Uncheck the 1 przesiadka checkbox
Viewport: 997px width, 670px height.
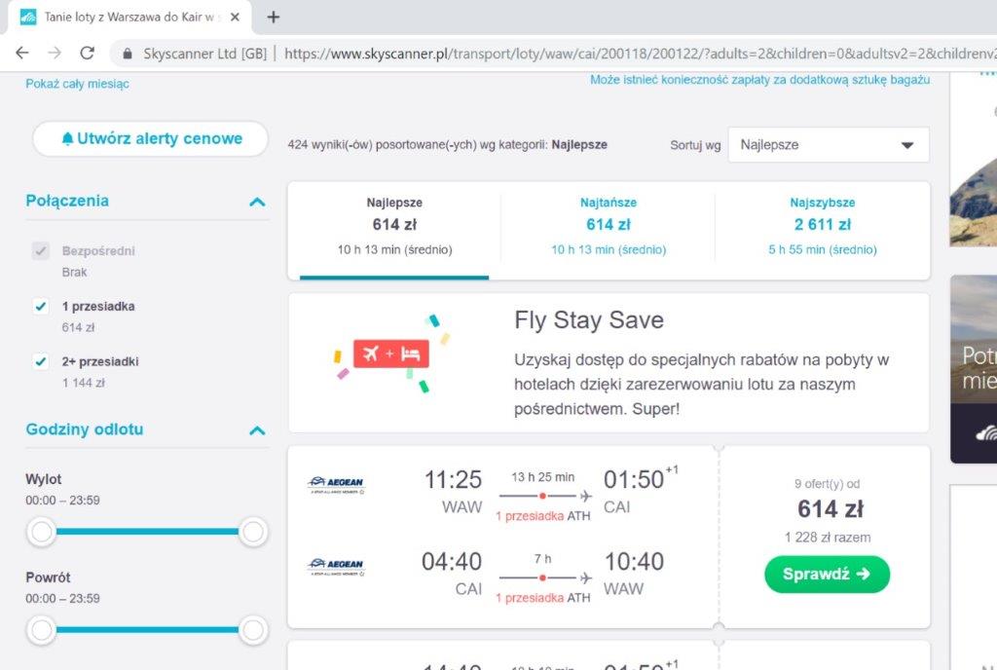coord(41,307)
